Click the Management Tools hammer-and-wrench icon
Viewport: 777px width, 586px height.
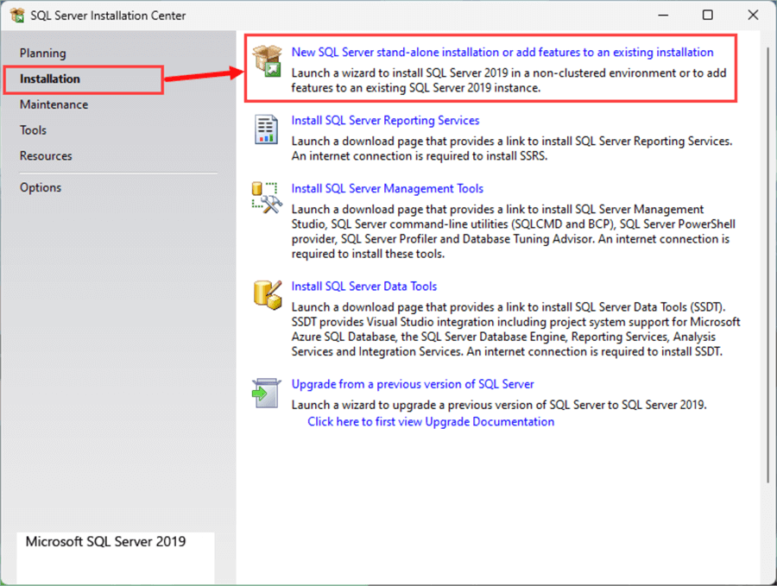point(267,198)
